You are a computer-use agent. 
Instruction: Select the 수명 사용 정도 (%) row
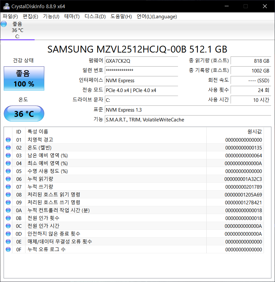(x=134, y=171)
